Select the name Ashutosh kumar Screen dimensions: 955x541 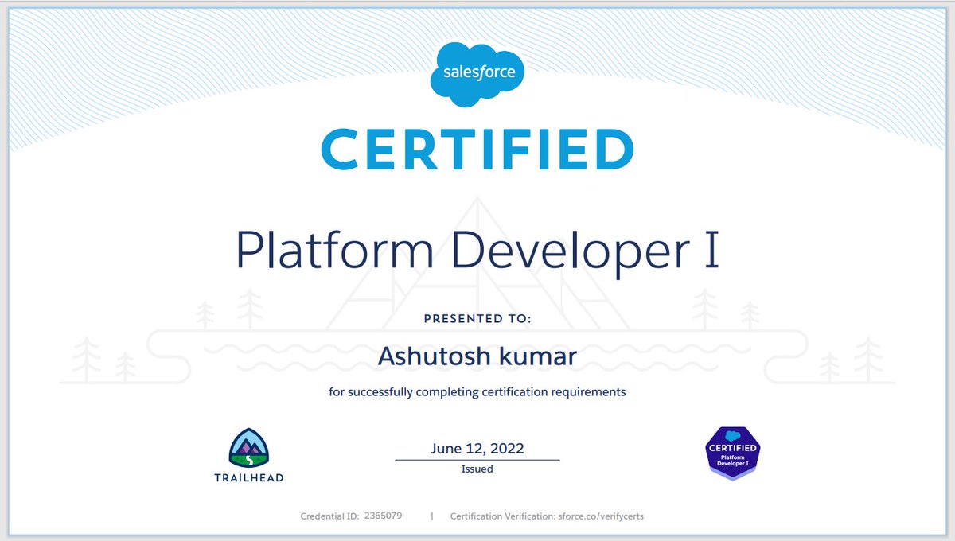click(x=477, y=356)
